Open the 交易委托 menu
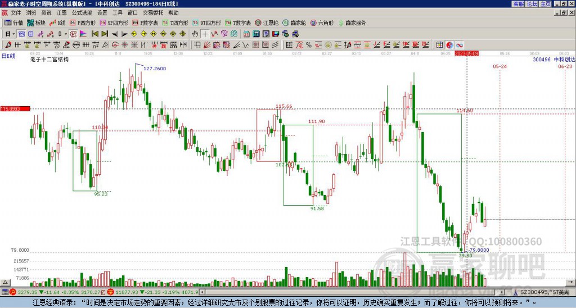The image size is (576, 308). (153, 13)
